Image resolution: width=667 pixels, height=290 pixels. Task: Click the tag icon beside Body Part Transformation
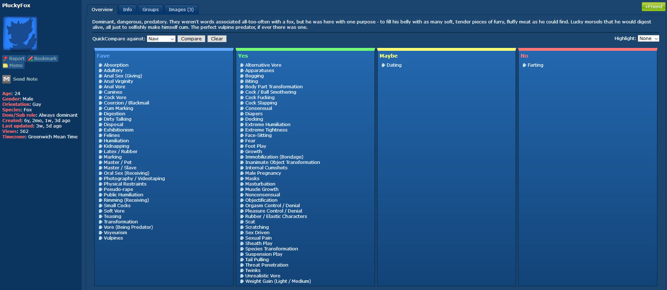point(242,87)
